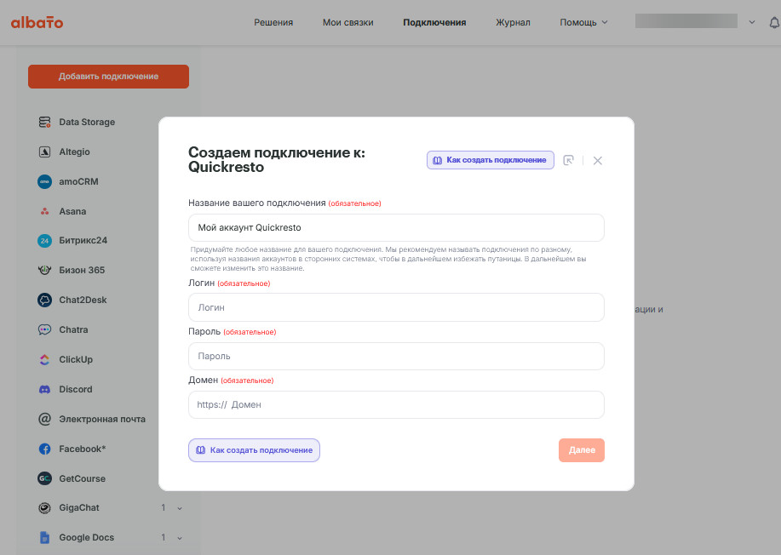Click the Asana icon in sidebar
This screenshot has height=555, width=781.
45,211
